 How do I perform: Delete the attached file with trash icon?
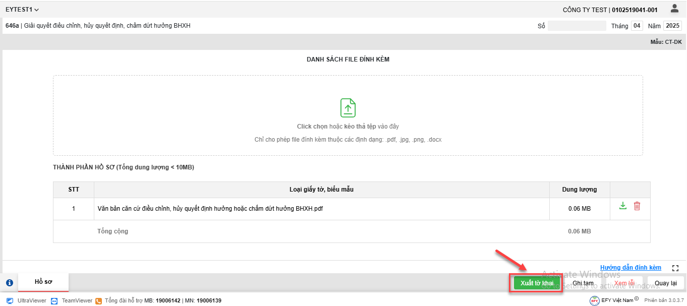637,206
